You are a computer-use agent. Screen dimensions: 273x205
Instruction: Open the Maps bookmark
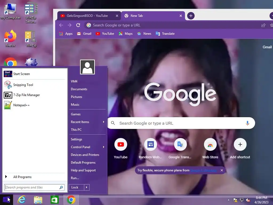[x=126, y=34]
